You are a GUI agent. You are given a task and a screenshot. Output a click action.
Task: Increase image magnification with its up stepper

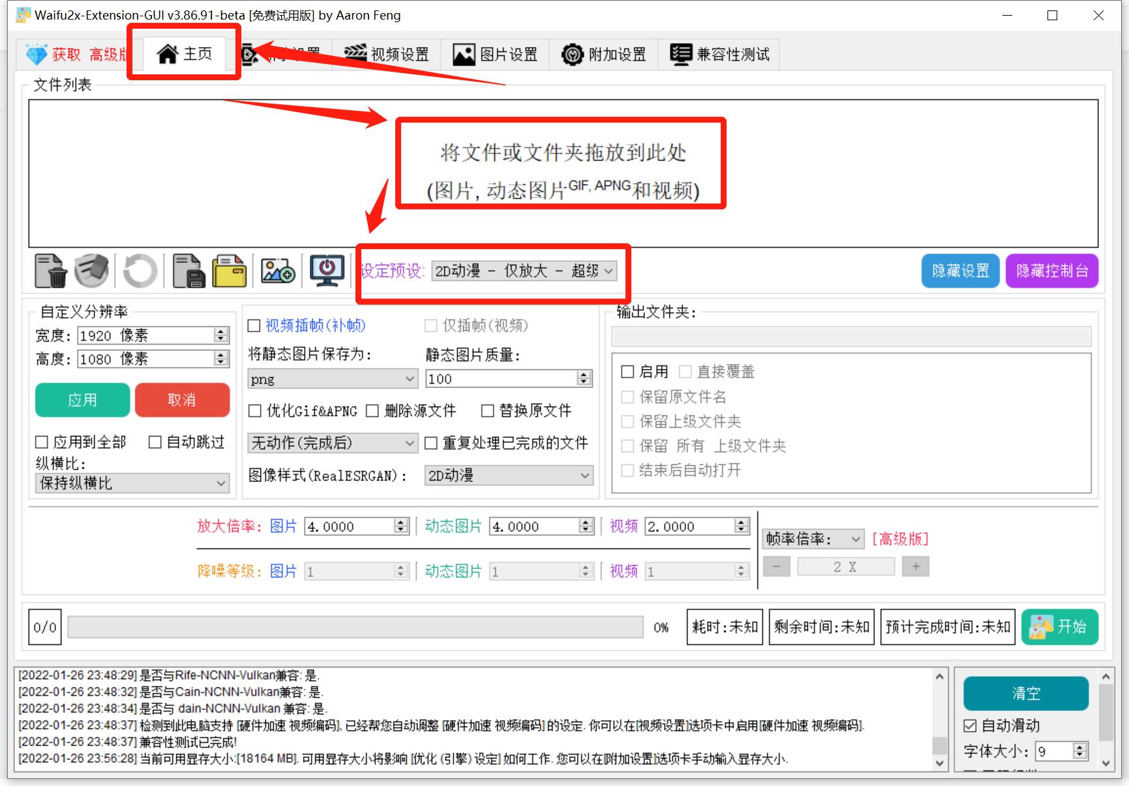pos(399,522)
